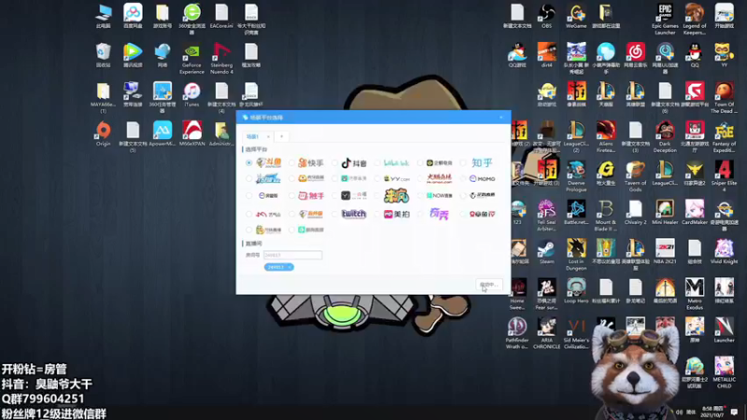Open the 360 secure browser shortcut
The width and height of the screenshot is (747, 420).
click(191, 20)
